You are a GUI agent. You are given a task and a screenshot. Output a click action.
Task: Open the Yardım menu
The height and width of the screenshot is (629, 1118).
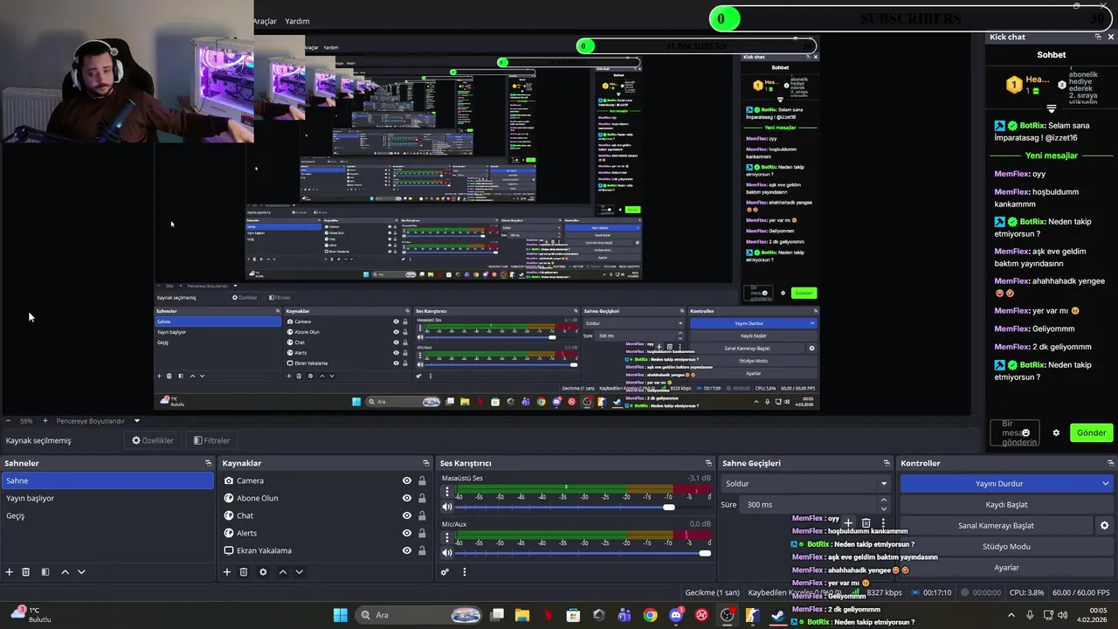[x=297, y=21]
